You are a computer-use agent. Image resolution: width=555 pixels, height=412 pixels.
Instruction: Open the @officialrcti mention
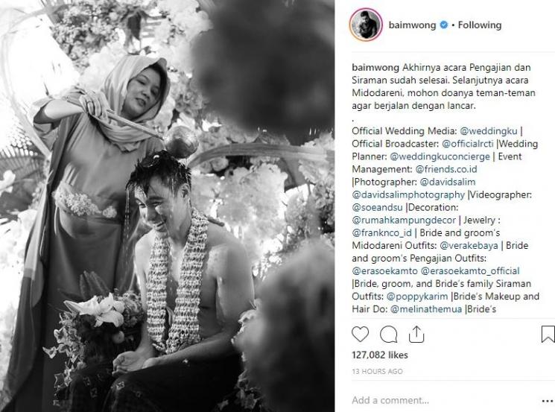click(468, 144)
